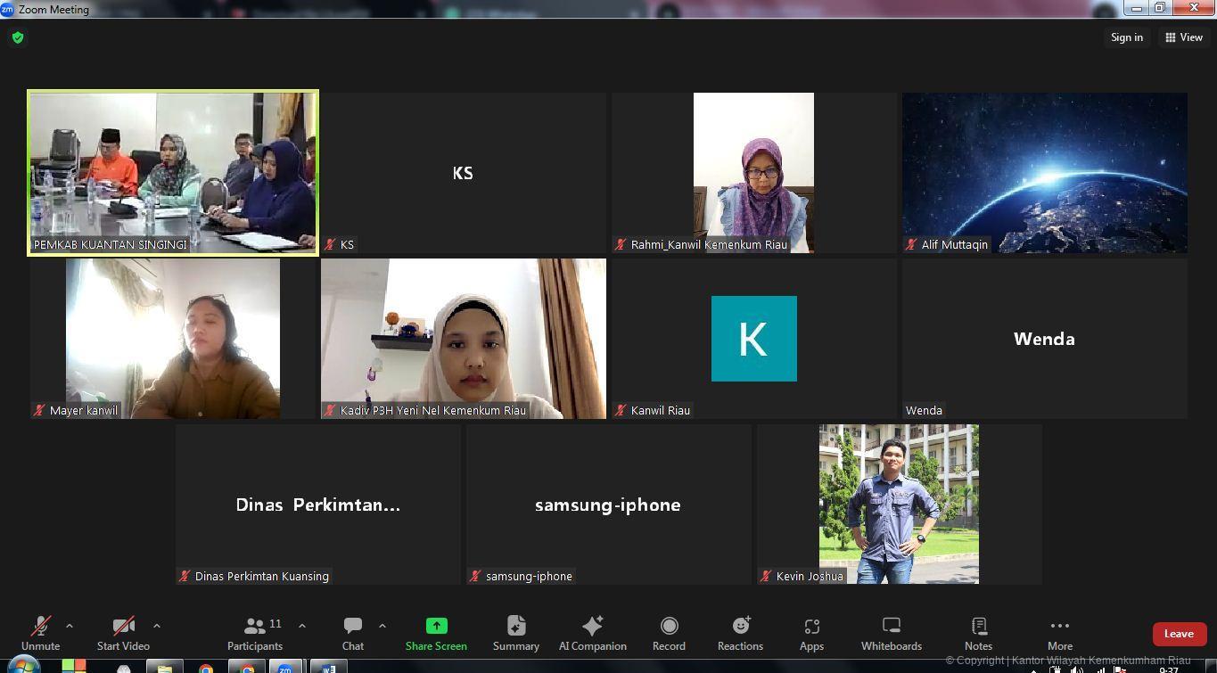Viewport: 1217px width, 673px height.
Task: Open the View layout menu
Action: coord(1184,37)
